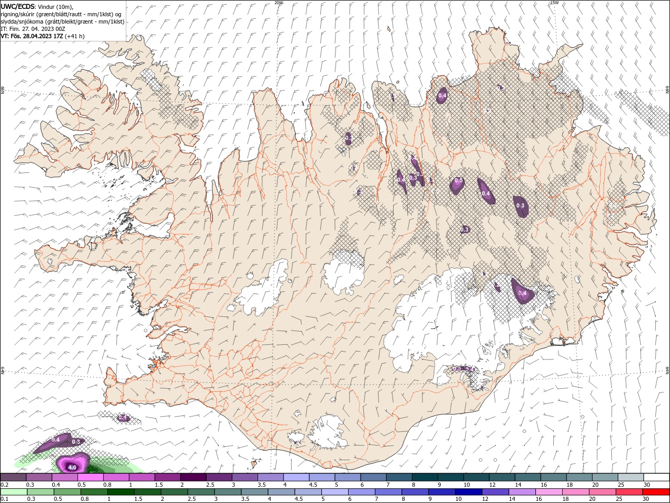Click the Vatnajökull glacier white area
Image resolution: width=670 pixels, height=503 pixels.
[440, 320]
